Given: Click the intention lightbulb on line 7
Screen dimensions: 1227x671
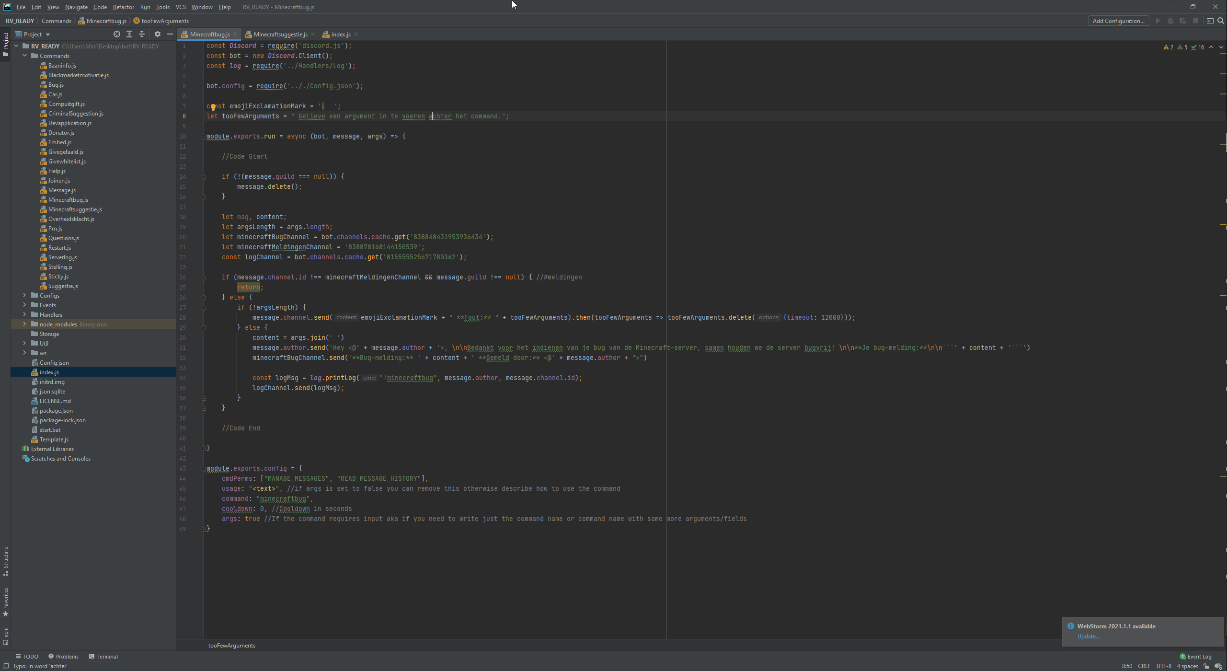Looking at the screenshot, I should pos(213,106).
